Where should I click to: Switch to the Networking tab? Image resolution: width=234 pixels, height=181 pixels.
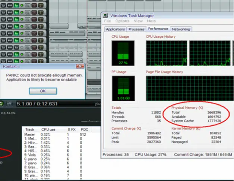click(181, 29)
